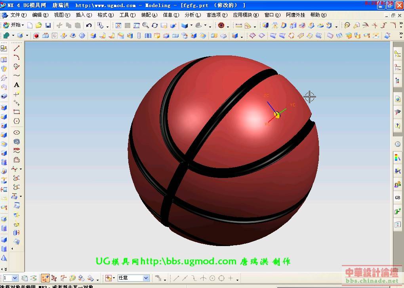Click the Measure distance icon
404x288 pixels.
239,25
